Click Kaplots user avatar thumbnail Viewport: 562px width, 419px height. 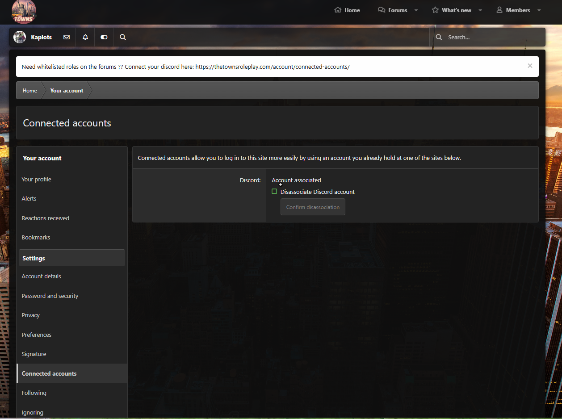pos(20,37)
